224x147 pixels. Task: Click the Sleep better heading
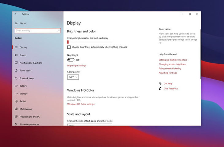(165, 29)
